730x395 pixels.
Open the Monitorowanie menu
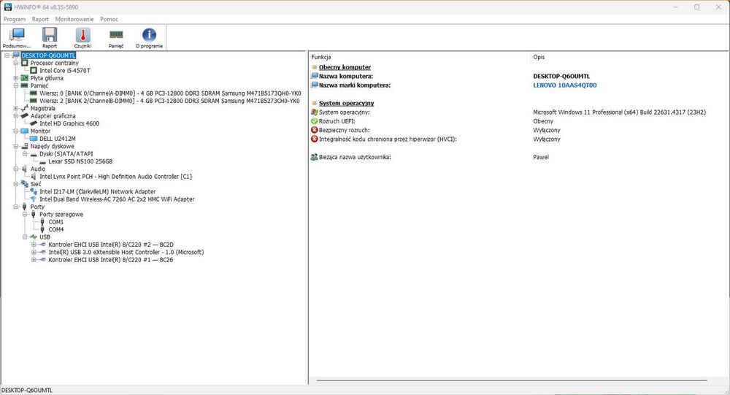[74, 19]
